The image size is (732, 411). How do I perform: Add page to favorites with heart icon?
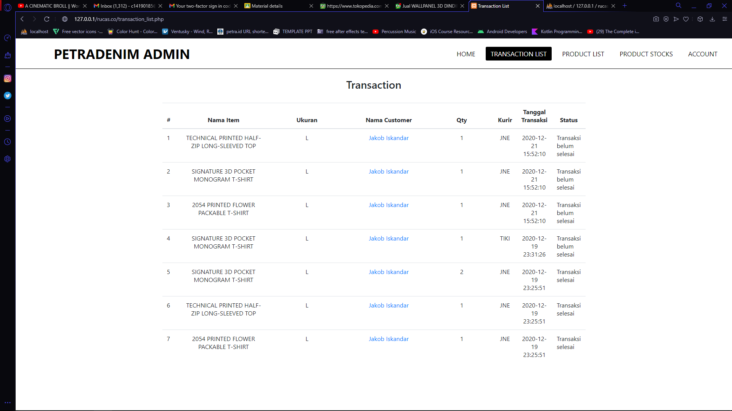tap(686, 19)
